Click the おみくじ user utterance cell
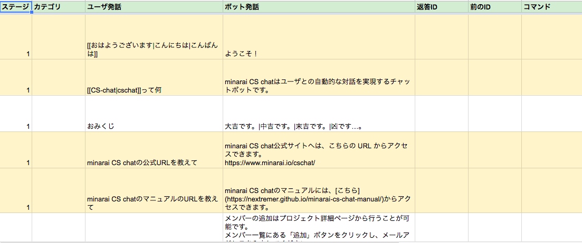The width and height of the screenshot is (582, 243). (x=154, y=114)
